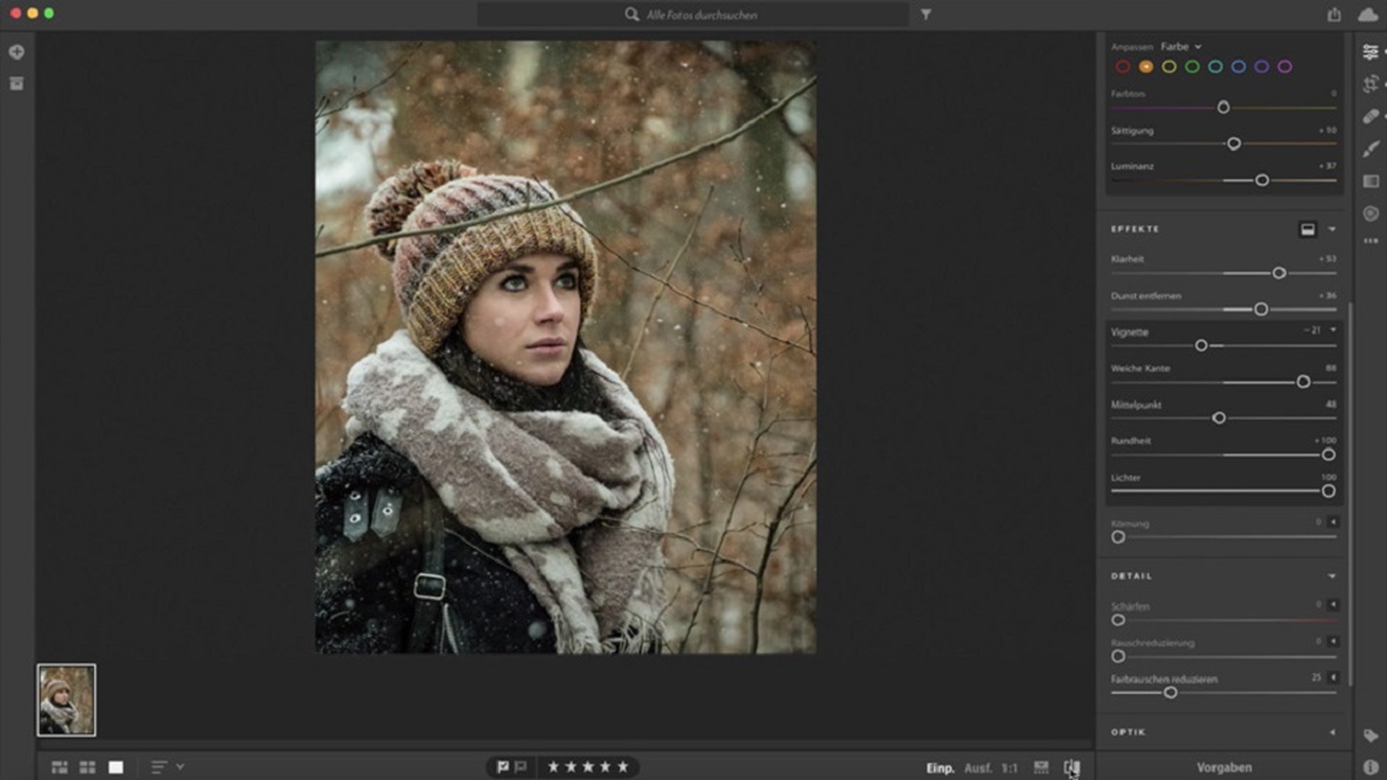
Task: Select the Radial Gradient tool
Action: click(1370, 213)
